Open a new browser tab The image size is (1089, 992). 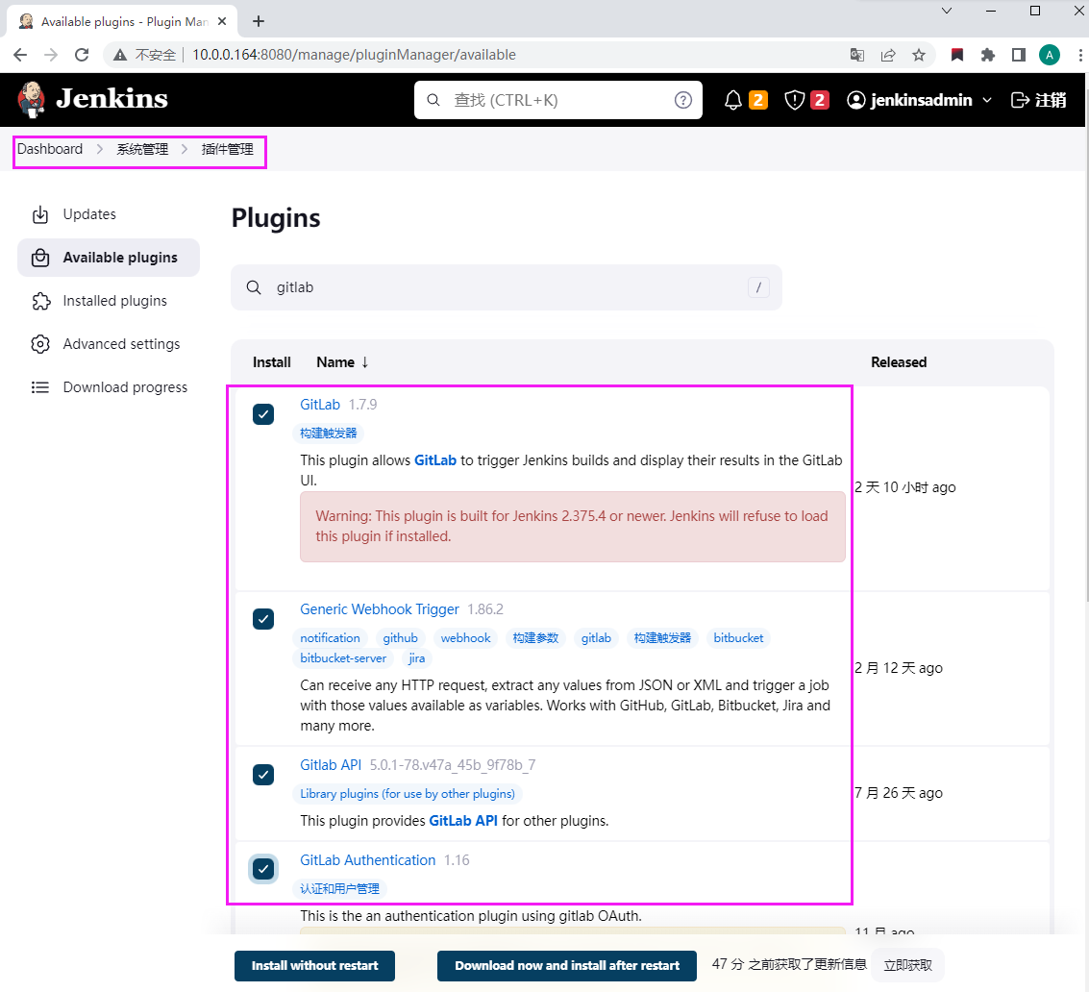pos(259,21)
